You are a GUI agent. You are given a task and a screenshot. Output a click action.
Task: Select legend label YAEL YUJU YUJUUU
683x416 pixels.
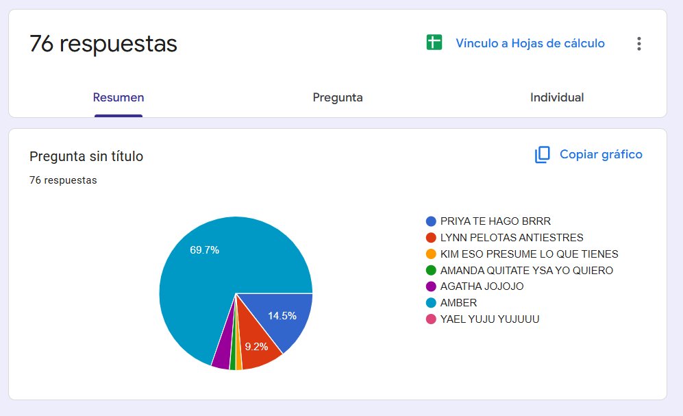pos(490,319)
